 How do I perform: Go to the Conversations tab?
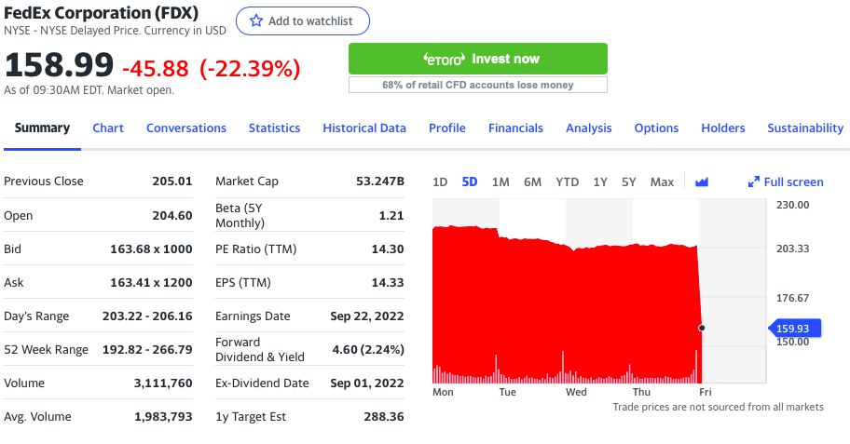[186, 128]
